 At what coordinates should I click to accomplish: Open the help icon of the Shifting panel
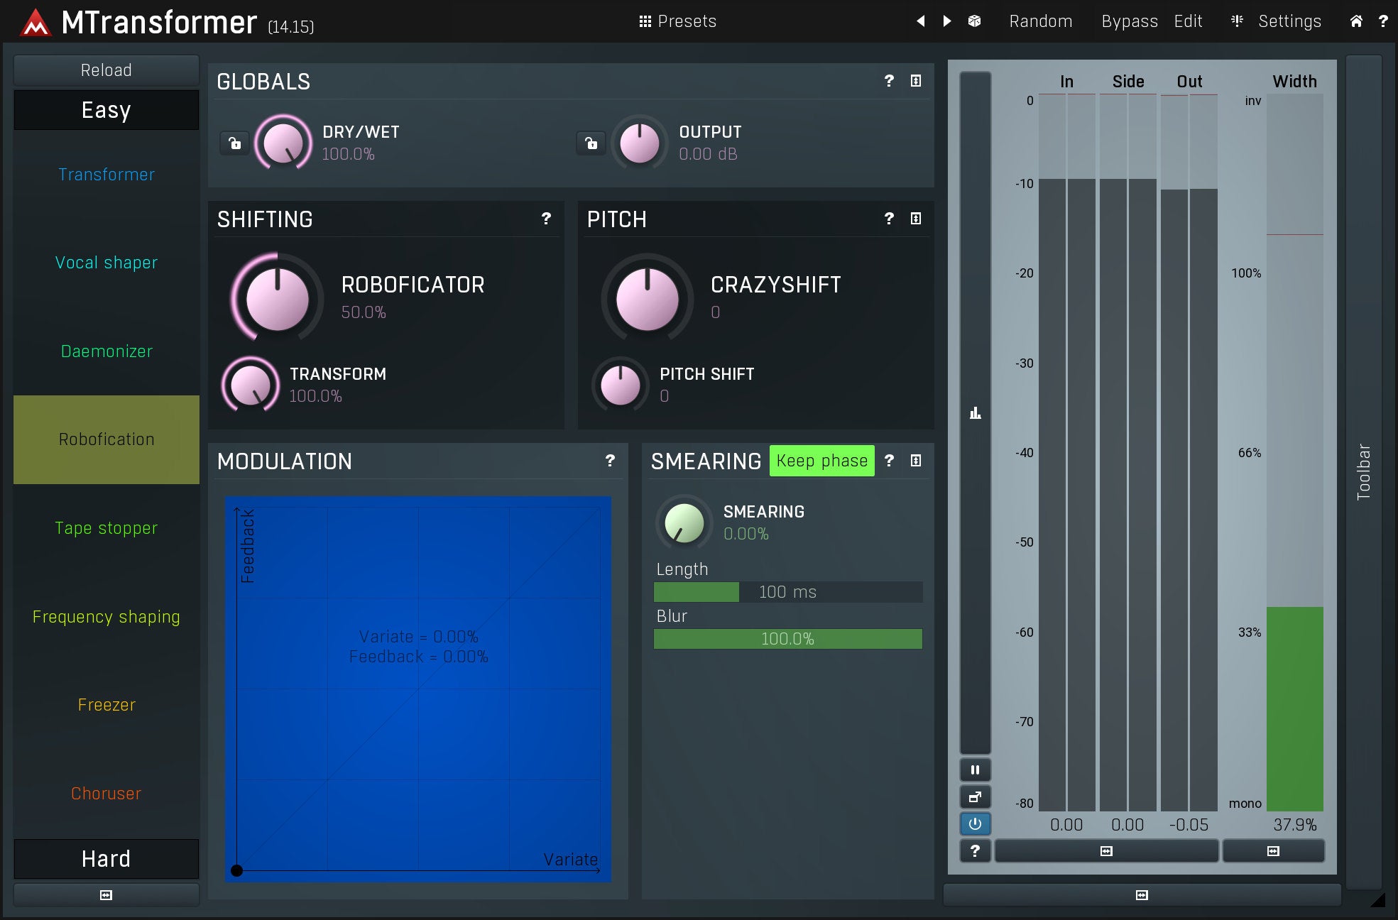pyautogui.click(x=546, y=219)
